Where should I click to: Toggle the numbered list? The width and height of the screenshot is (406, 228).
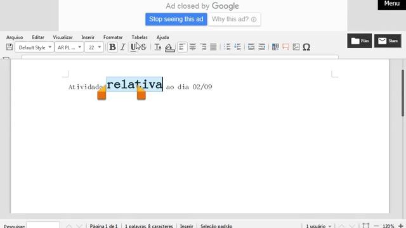(x=237, y=47)
